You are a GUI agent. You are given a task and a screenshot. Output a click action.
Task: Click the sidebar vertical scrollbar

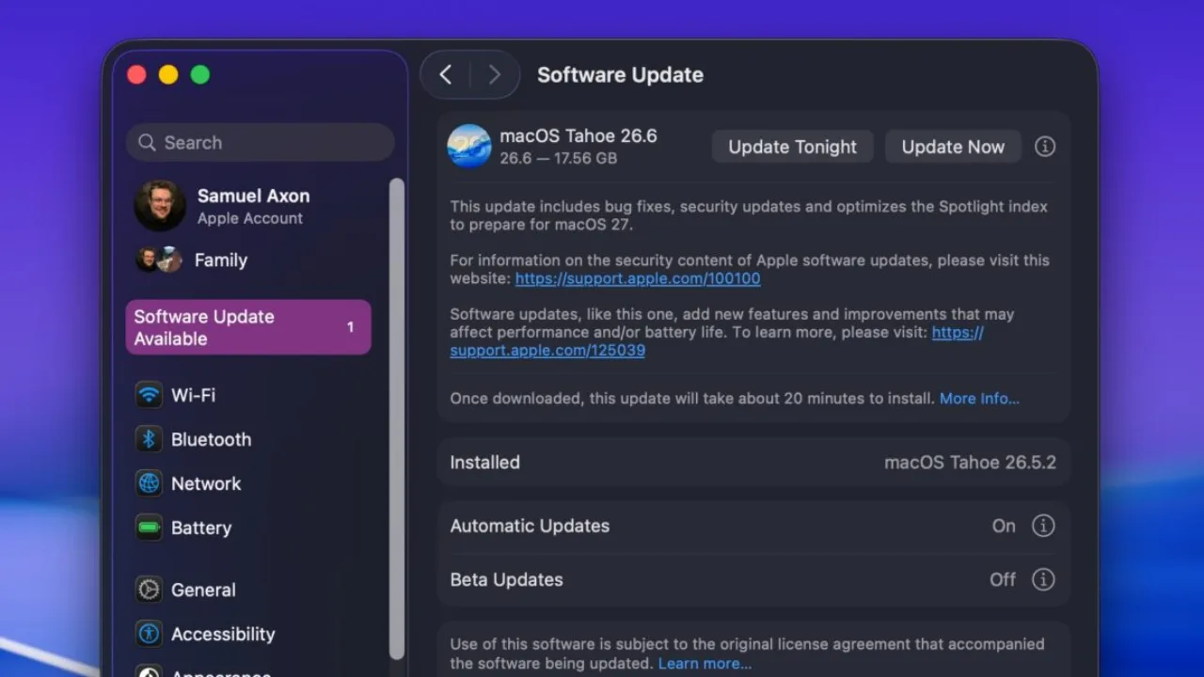coord(397,418)
